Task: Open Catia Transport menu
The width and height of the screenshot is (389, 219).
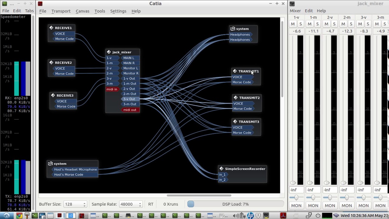Action: pyautogui.click(x=61, y=11)
